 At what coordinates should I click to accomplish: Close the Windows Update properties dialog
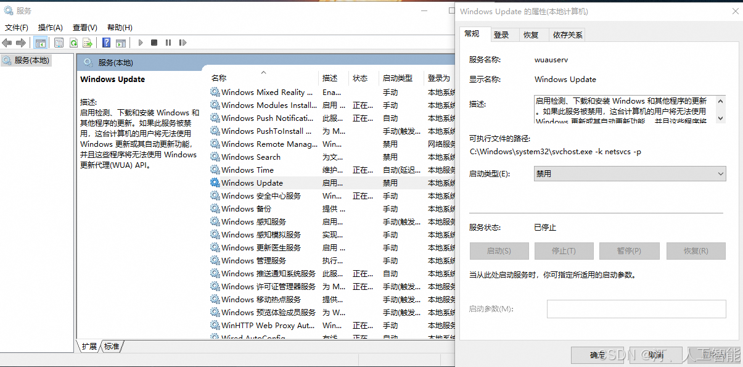click(x=735, y=11)
